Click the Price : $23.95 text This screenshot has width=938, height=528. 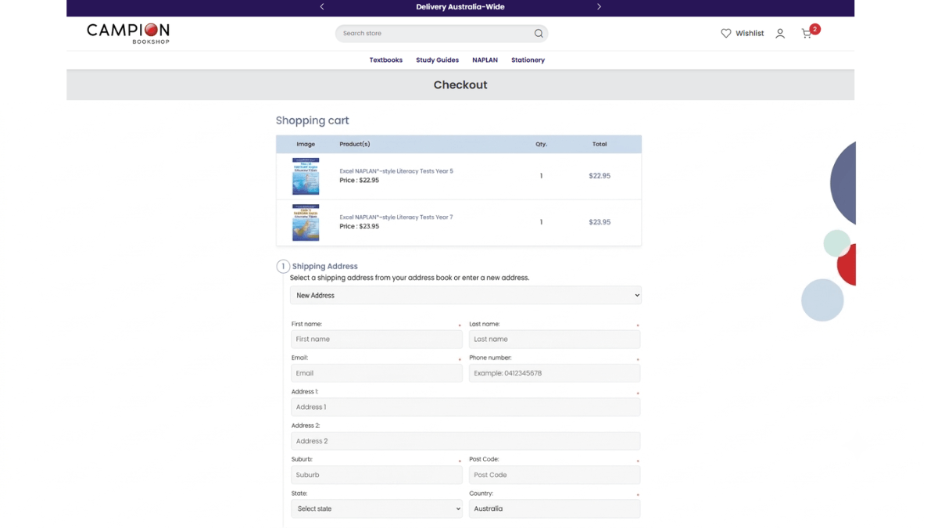[359, 227]
